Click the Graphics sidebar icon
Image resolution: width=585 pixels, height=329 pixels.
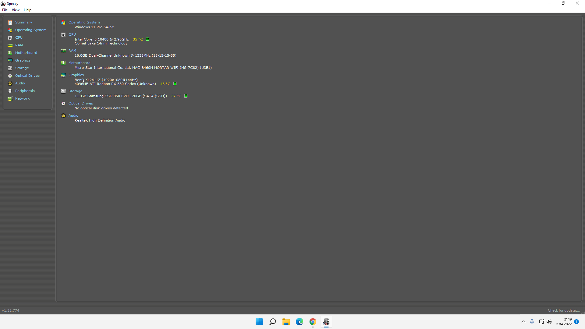(x=10, y=60)
